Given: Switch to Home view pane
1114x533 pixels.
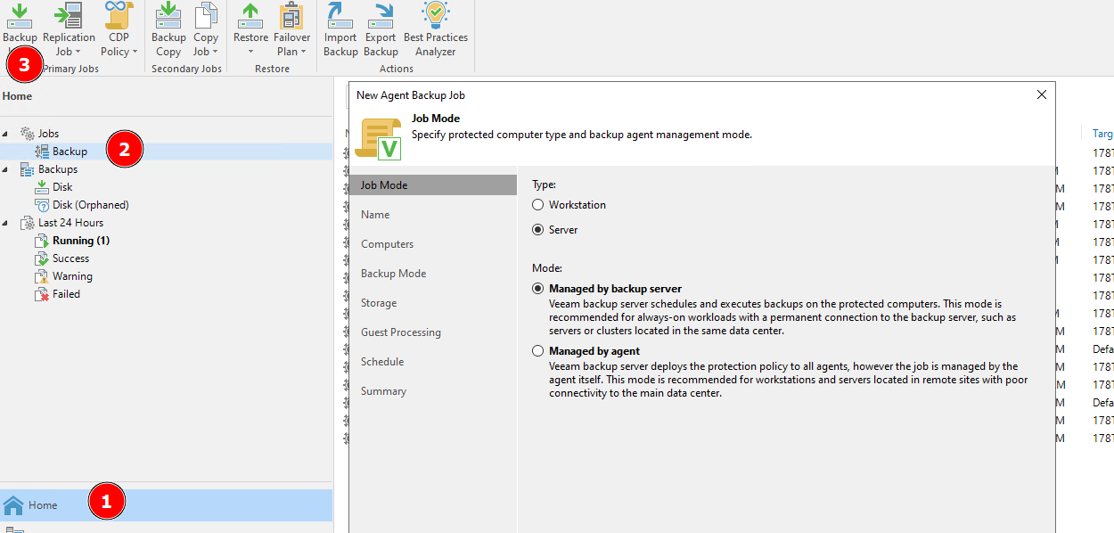Looking at the screenshot, I should click(x=166, y=505).
